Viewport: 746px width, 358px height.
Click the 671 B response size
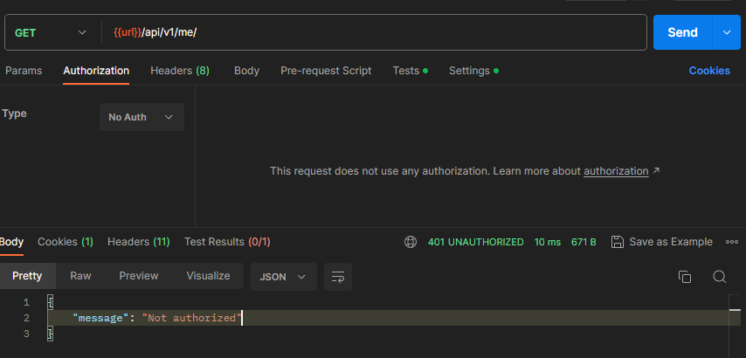[x=584, y=242]
